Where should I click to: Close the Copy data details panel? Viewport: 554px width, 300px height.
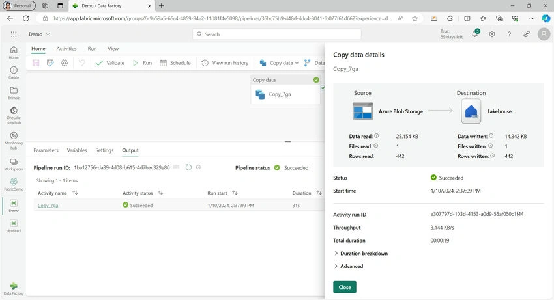[345, 287]
